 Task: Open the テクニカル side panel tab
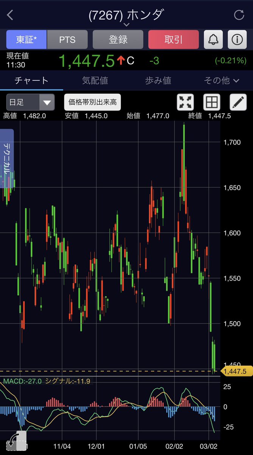pos(7,158)
